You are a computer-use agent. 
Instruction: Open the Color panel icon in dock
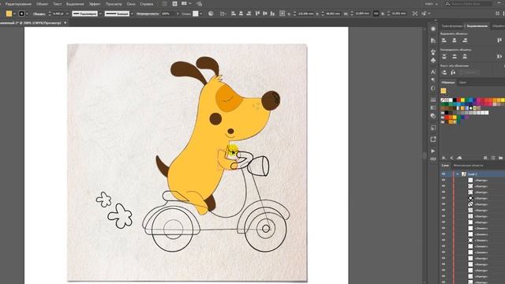(x=433, y=29)
